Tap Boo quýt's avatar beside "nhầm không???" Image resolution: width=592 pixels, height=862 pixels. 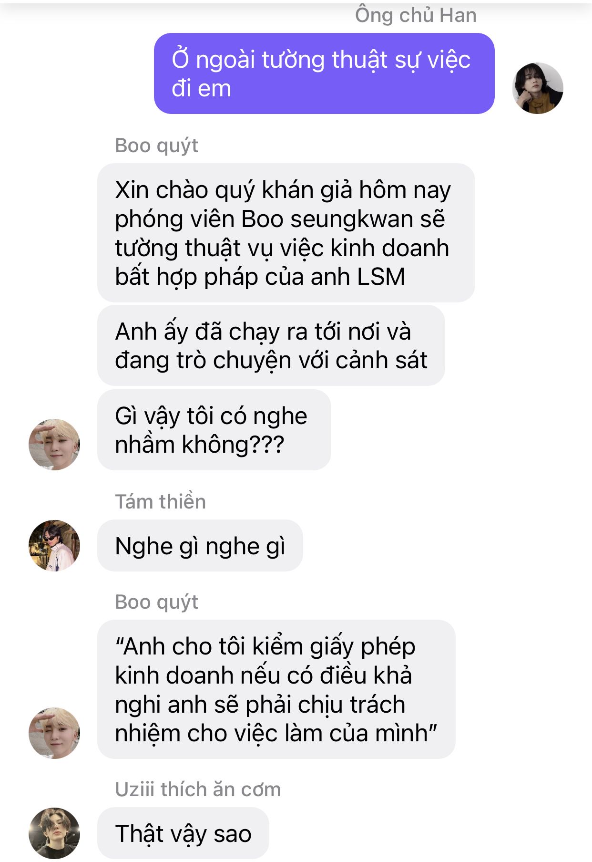click(54, 445)
